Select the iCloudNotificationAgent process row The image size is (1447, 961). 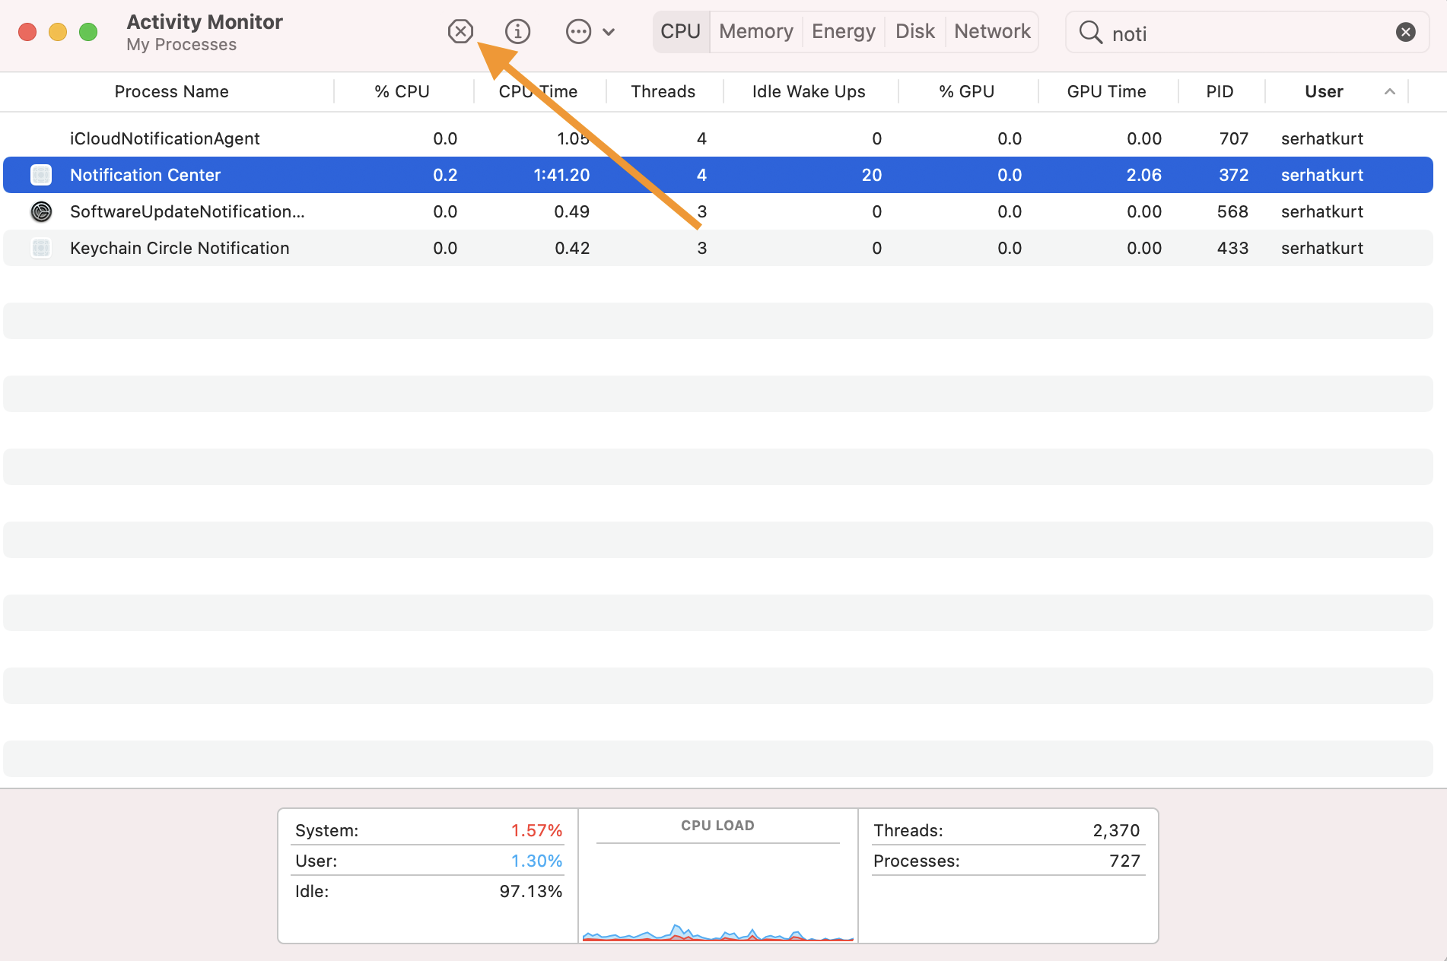pyautogui.click(x=718, y=138)
